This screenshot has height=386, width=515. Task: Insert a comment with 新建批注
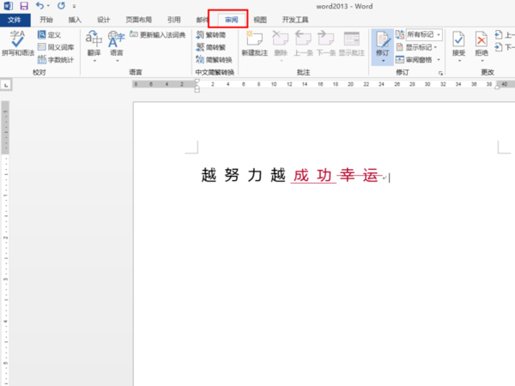255,44
